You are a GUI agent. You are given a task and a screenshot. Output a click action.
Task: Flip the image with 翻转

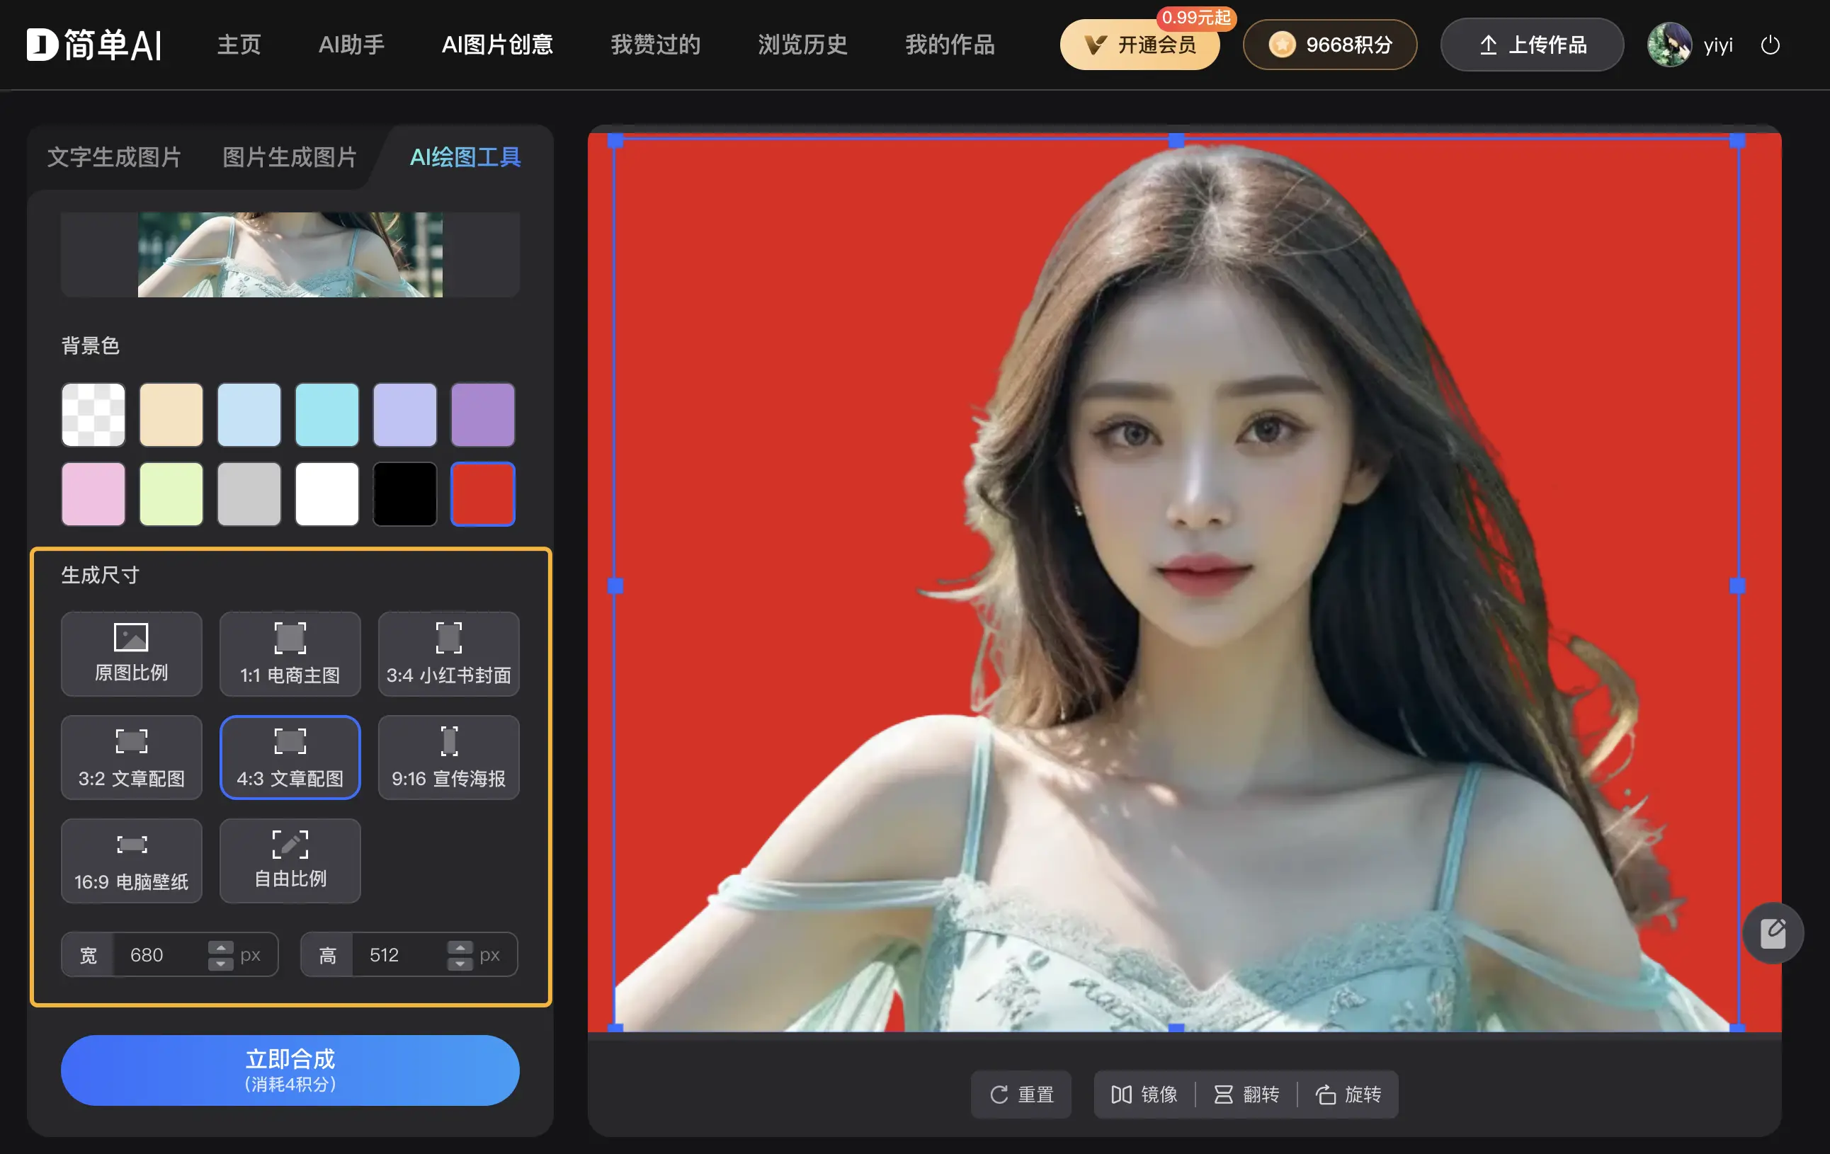click(1246, 1094)
